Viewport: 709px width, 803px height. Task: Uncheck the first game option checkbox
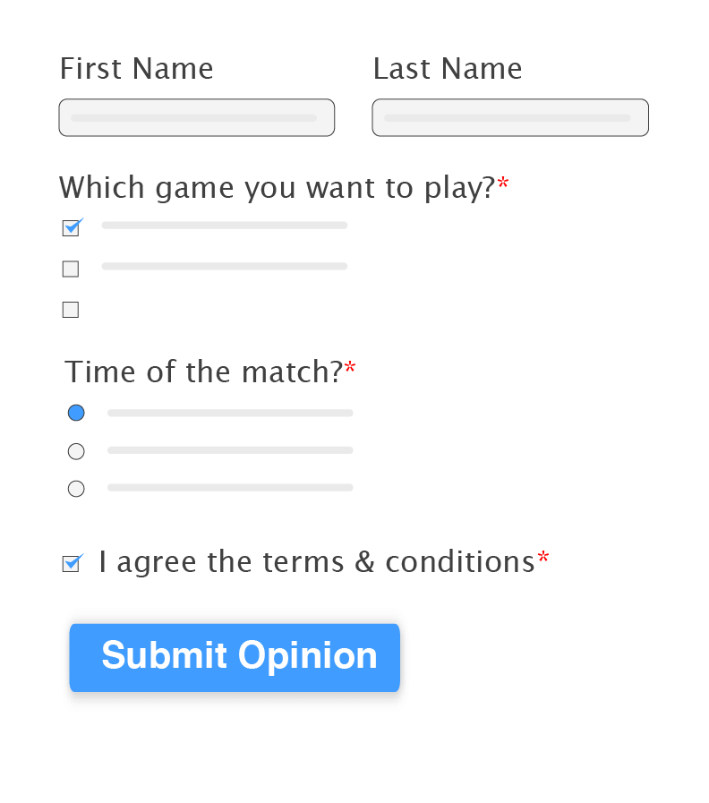point(71,228)
